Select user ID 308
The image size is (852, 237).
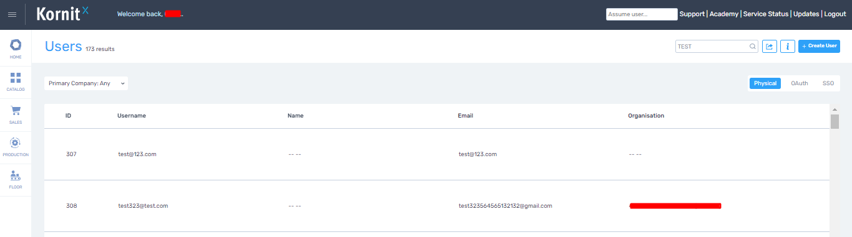click(71, 206)
